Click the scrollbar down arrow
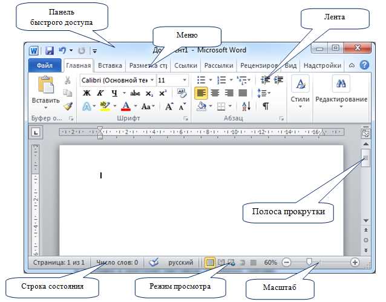 pyautogui.click(x=366, y=220)
